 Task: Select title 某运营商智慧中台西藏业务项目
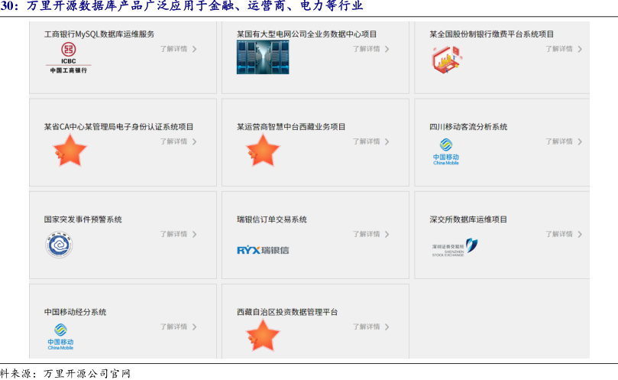tap(291, 127)
